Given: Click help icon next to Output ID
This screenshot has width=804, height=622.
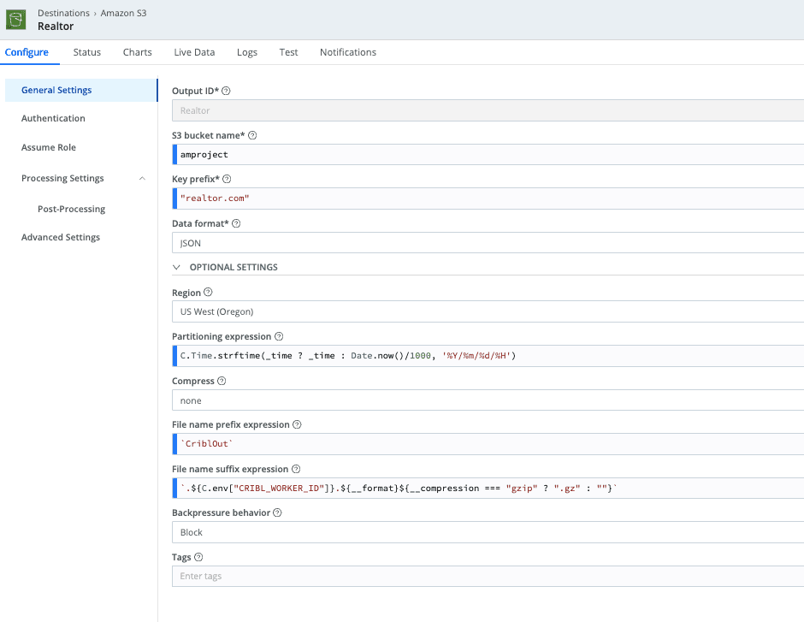Looking at the screenshot, I should point(227,91).
